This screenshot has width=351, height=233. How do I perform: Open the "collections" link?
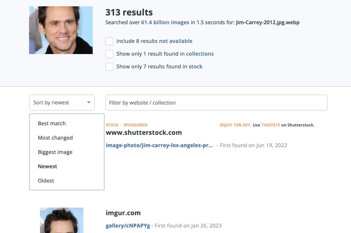pyautogui.click(x=200, y=54)
